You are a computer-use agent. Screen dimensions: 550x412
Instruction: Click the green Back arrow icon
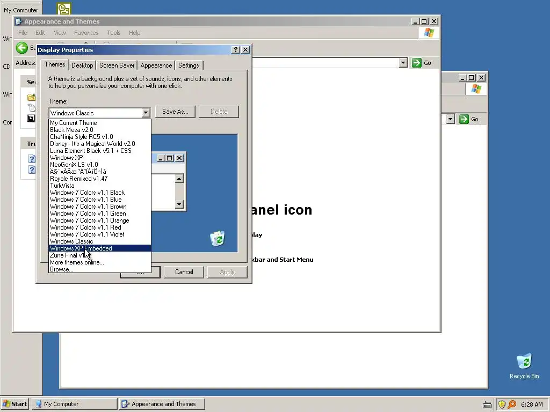click(21, 48)
